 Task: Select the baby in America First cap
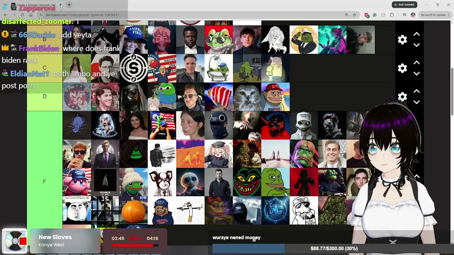[x=134, y=40]
